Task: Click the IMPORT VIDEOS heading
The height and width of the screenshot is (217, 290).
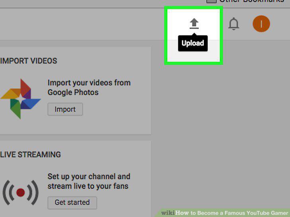Action: [x=29, y=61]
